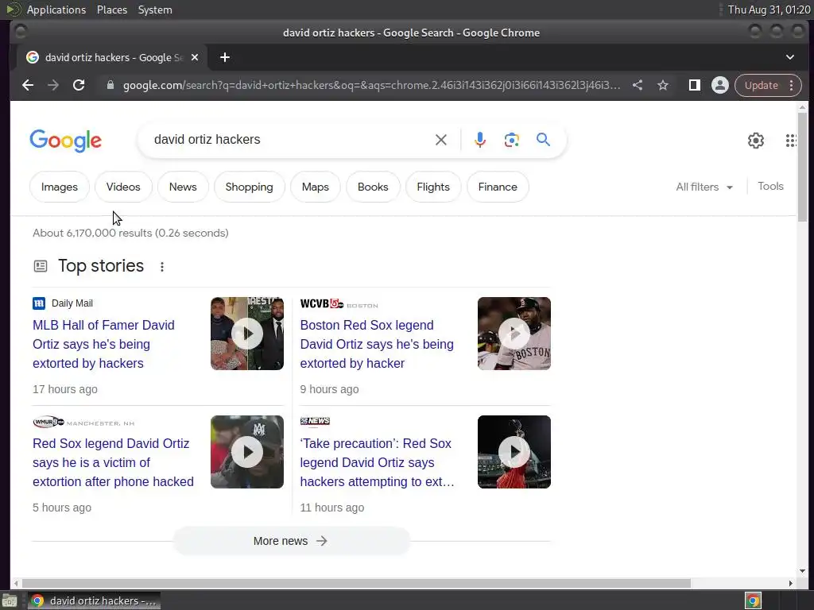Open Top stories three-dot options

[162, 267]
